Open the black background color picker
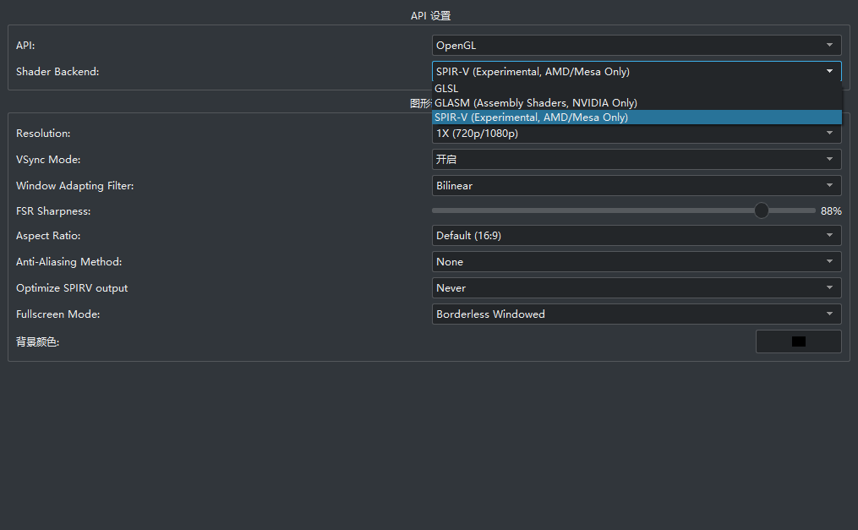 (798, 341)
